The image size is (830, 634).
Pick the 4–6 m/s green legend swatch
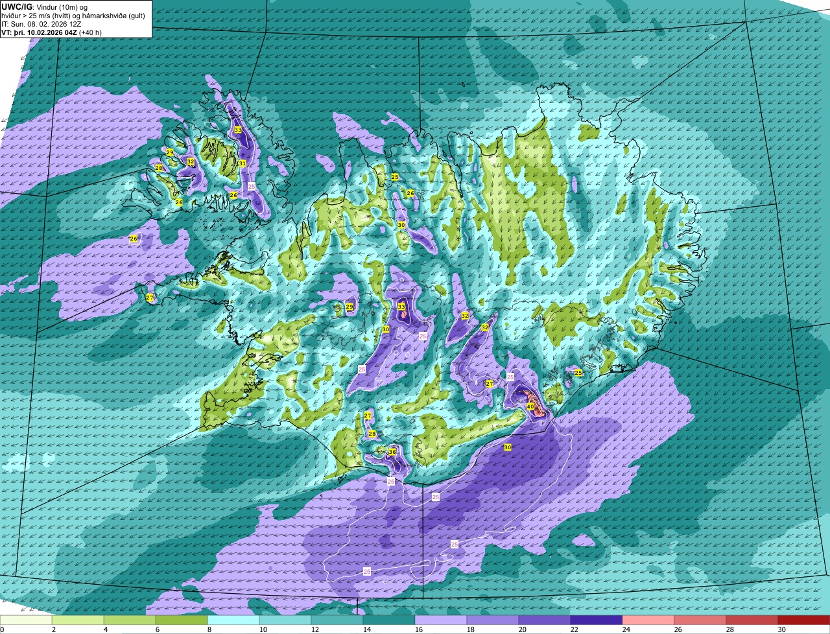tap(130, 620)
